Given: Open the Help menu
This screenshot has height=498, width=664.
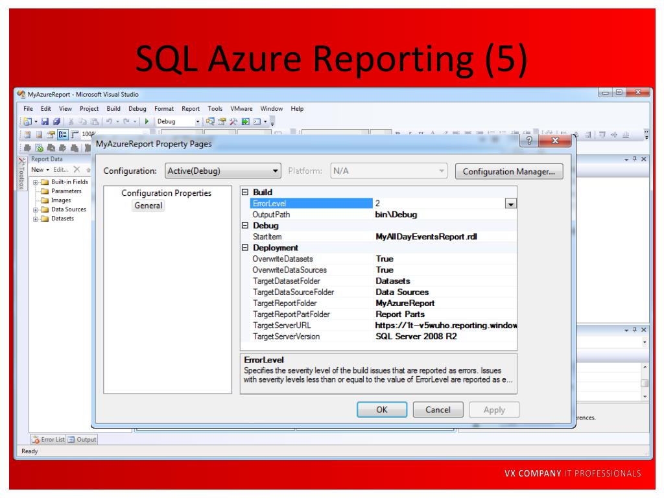Looking at the screenshot, I should [297, 109].
